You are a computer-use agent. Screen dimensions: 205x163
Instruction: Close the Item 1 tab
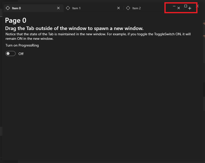point(118,8)
